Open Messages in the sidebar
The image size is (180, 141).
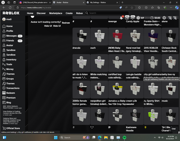[x=12, y=36]
